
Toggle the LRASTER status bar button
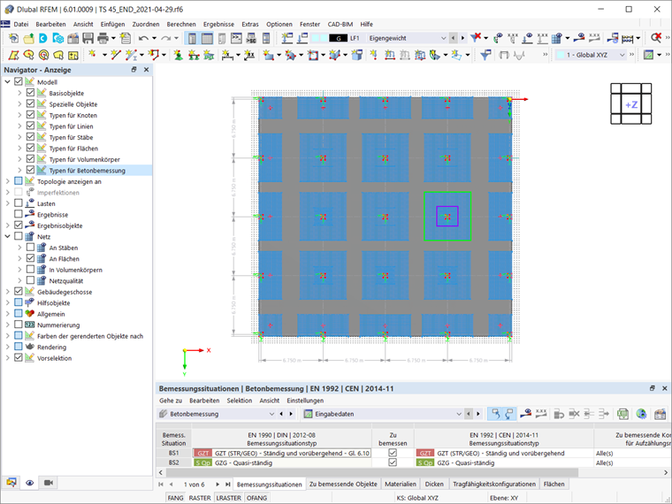pyautogui.click(x=228, y=498)
